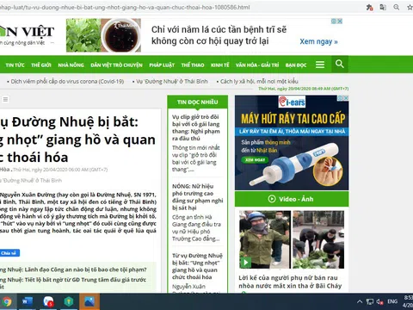This screenshot has width=413, height=310.
Task: Open BẠN ĐỌC menu item
Action: [296, 65]
